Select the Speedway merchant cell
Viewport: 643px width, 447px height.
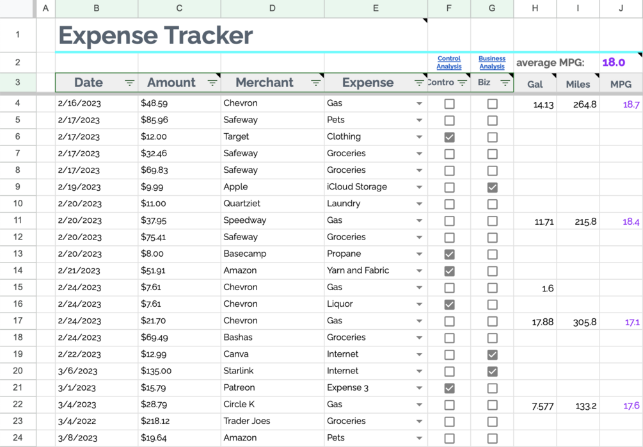pyautogui.click(x=273, y=220)
